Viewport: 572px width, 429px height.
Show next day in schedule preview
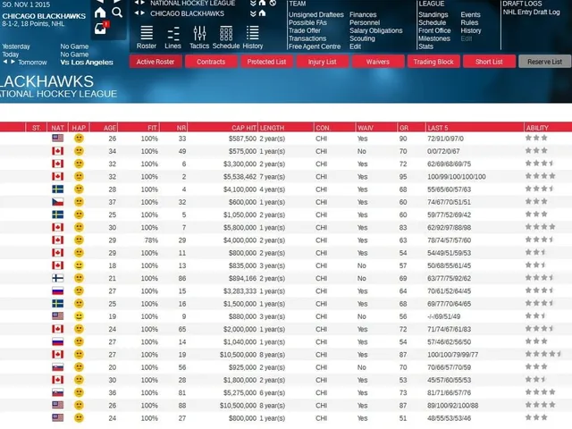(x=13, y=62)
